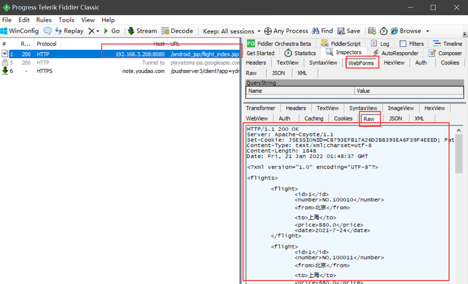This screenshot has width=468, height=284.
Task: Click the AutoResponder lightning icon
Action: [376, 53]
